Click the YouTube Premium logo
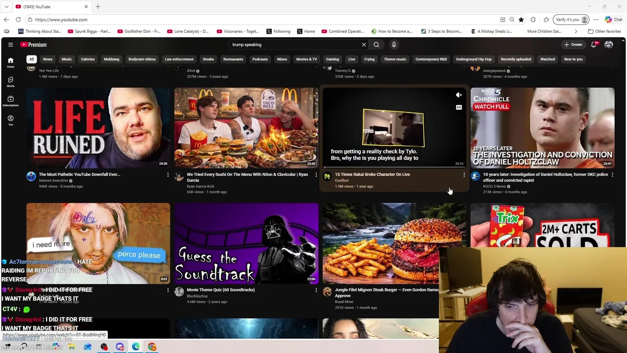627x353 pixels. [33, 45]
